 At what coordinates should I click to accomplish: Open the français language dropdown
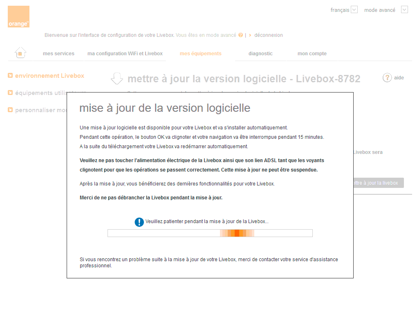pyautogui.click(x=354, y=9)
